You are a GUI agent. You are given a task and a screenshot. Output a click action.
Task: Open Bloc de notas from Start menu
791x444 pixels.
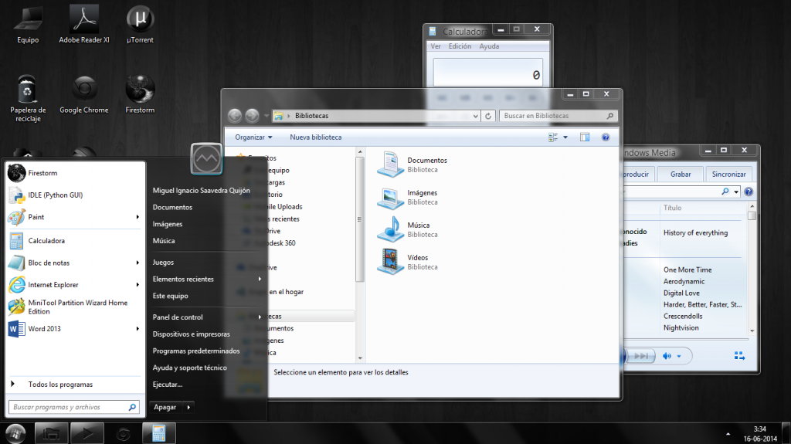tap(75, 263)
